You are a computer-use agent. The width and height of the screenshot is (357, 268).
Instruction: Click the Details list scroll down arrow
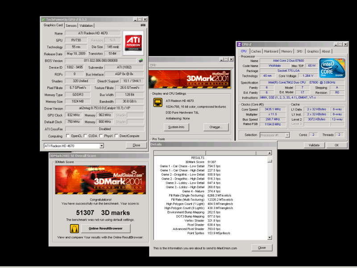(x=270, y=238)
